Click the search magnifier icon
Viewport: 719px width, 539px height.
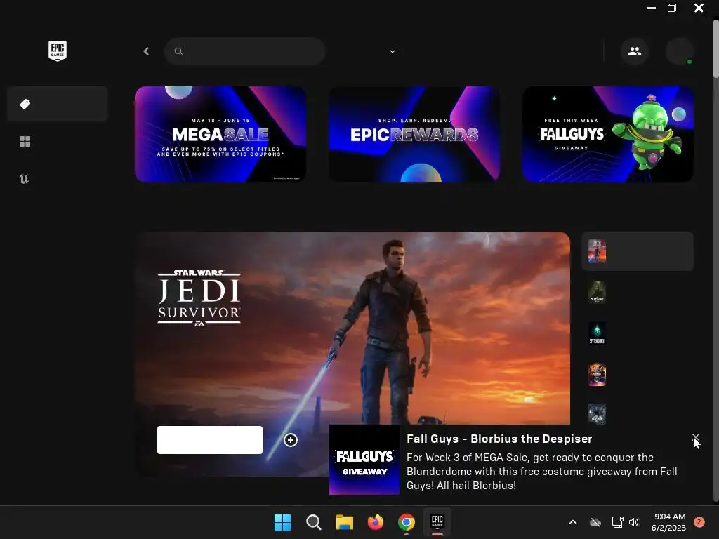[178, 51]
